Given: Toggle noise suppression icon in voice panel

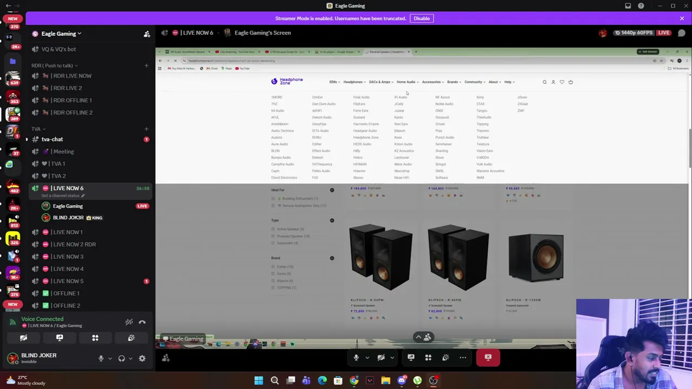Looking at the screenshot, I should [129, 322].
